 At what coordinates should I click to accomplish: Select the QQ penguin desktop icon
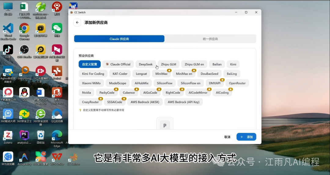(24, 94)
